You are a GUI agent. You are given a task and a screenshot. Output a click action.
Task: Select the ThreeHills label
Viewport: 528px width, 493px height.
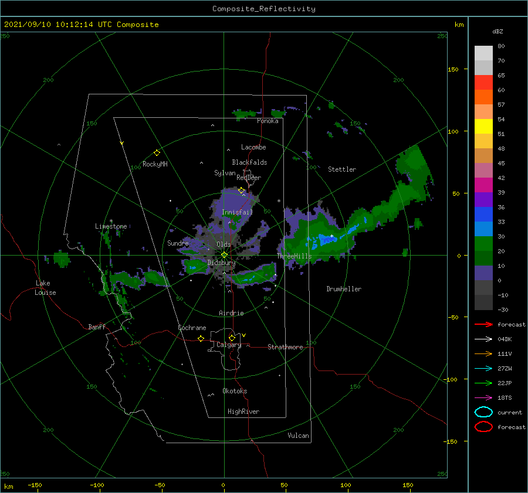pyautogui.click(x=295, y=256)
